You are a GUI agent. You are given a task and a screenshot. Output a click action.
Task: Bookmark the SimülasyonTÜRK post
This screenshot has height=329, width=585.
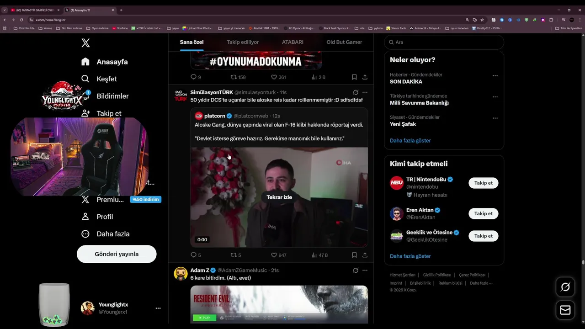coord(354,255)
